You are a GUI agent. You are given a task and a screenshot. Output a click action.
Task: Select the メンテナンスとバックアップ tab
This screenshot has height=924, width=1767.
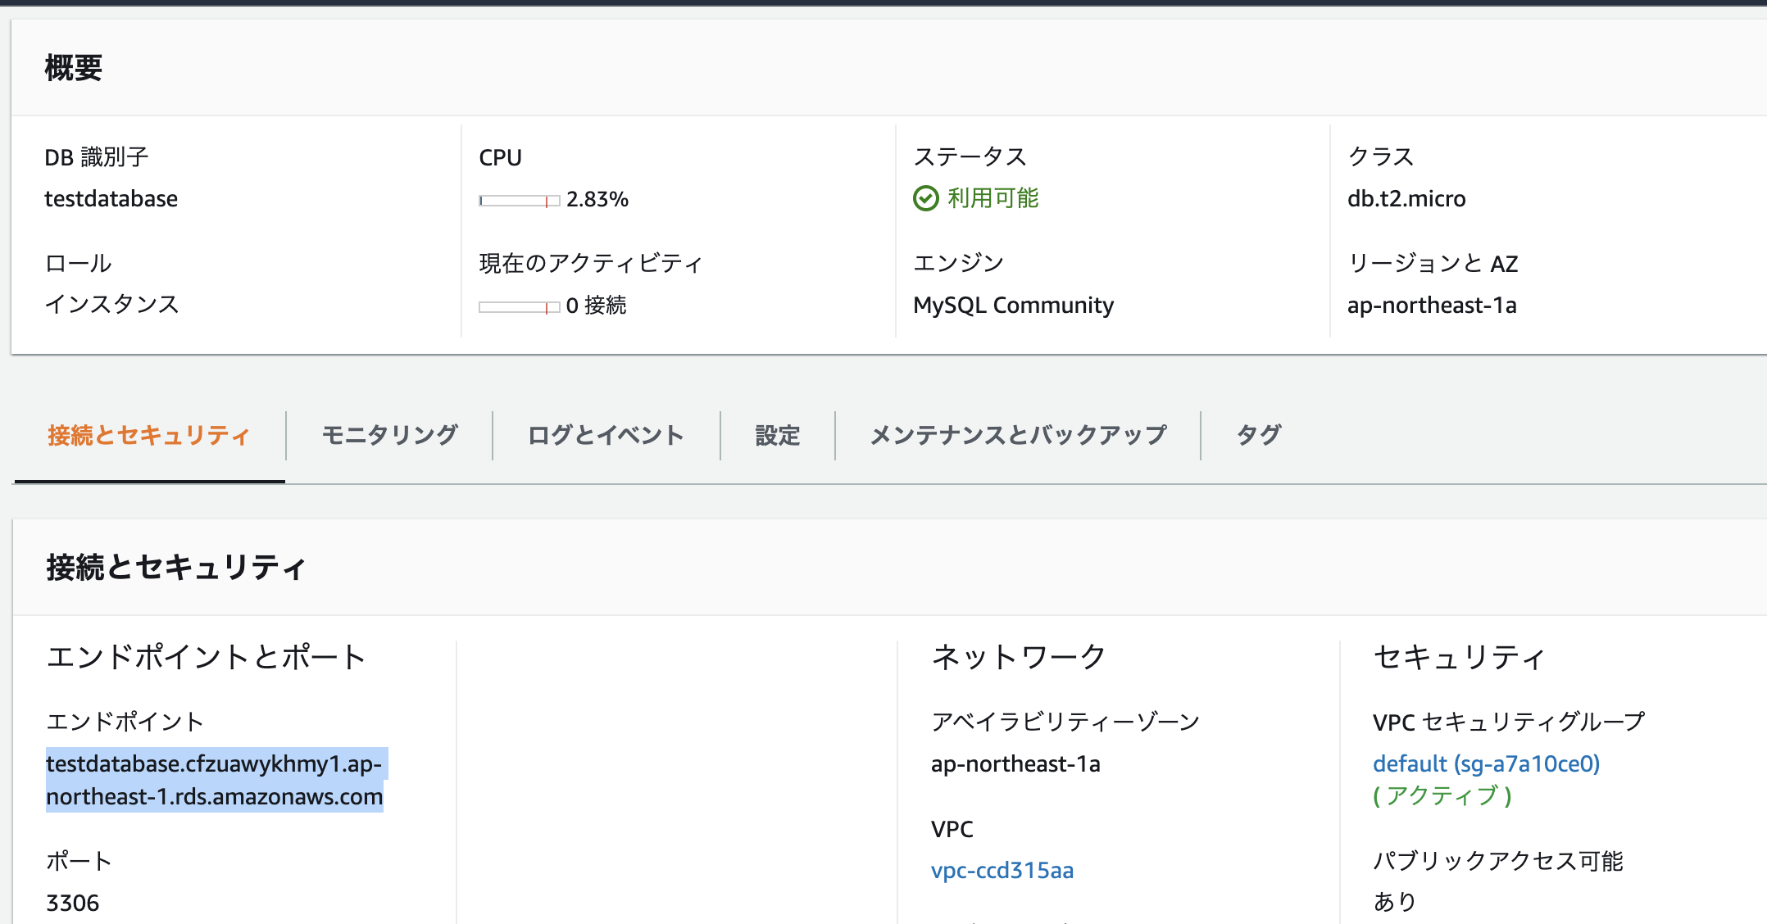pyautogui.click(x=1018, y=435)
